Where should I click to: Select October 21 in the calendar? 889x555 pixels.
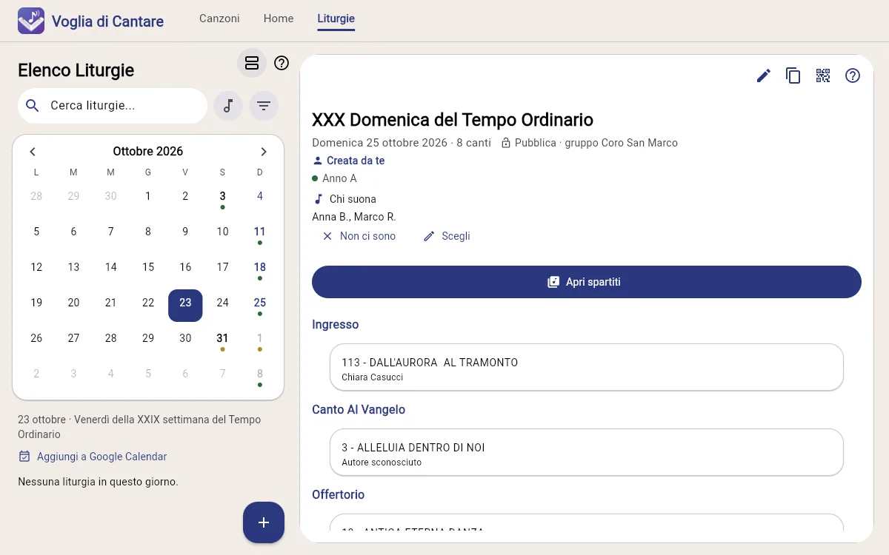(x=111, y=303)
